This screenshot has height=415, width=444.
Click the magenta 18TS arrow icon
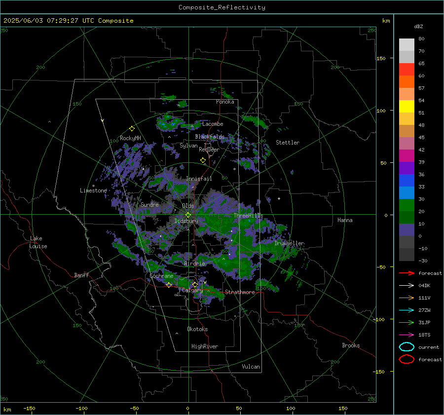tap(407, 335)
